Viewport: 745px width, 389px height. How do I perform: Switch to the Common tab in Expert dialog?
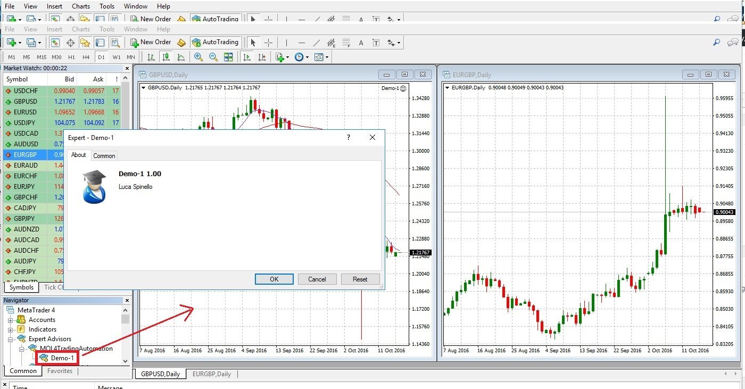point(104,155)
